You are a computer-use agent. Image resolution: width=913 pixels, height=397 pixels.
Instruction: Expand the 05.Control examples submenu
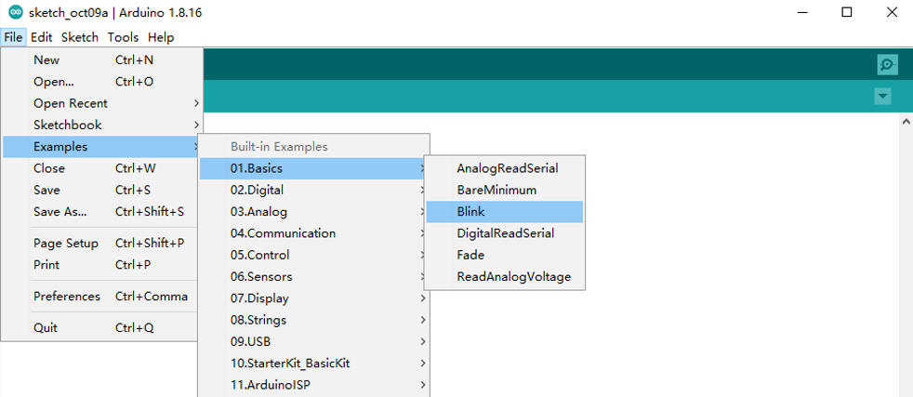pos(314,255)
